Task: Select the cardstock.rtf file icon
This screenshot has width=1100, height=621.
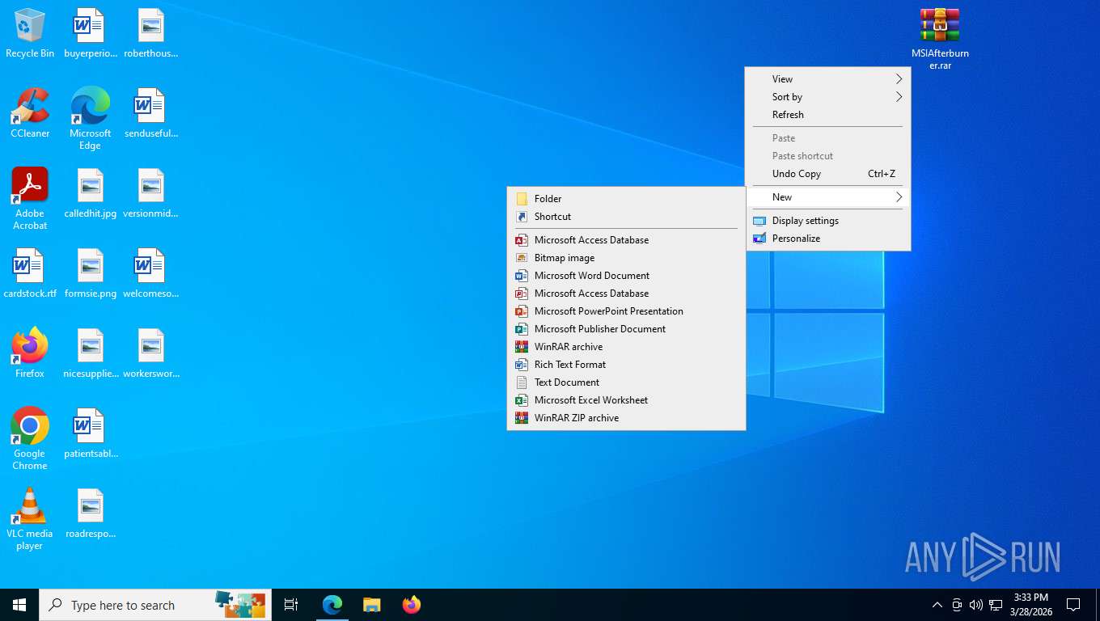Action: [30, 273]
